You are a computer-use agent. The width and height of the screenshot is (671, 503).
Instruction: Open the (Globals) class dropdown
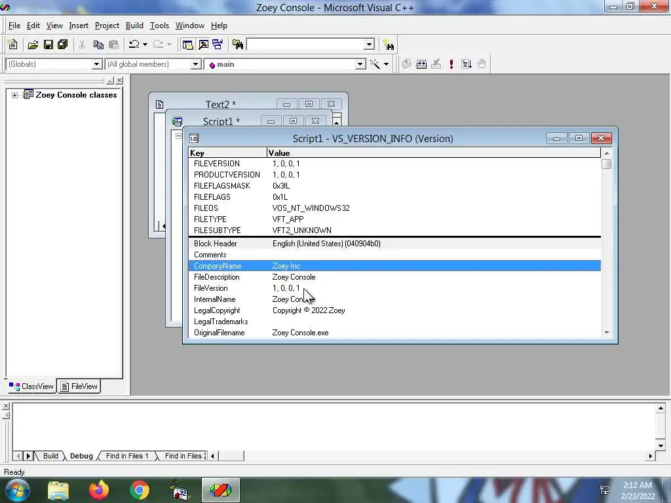click(x=97, y=64)
